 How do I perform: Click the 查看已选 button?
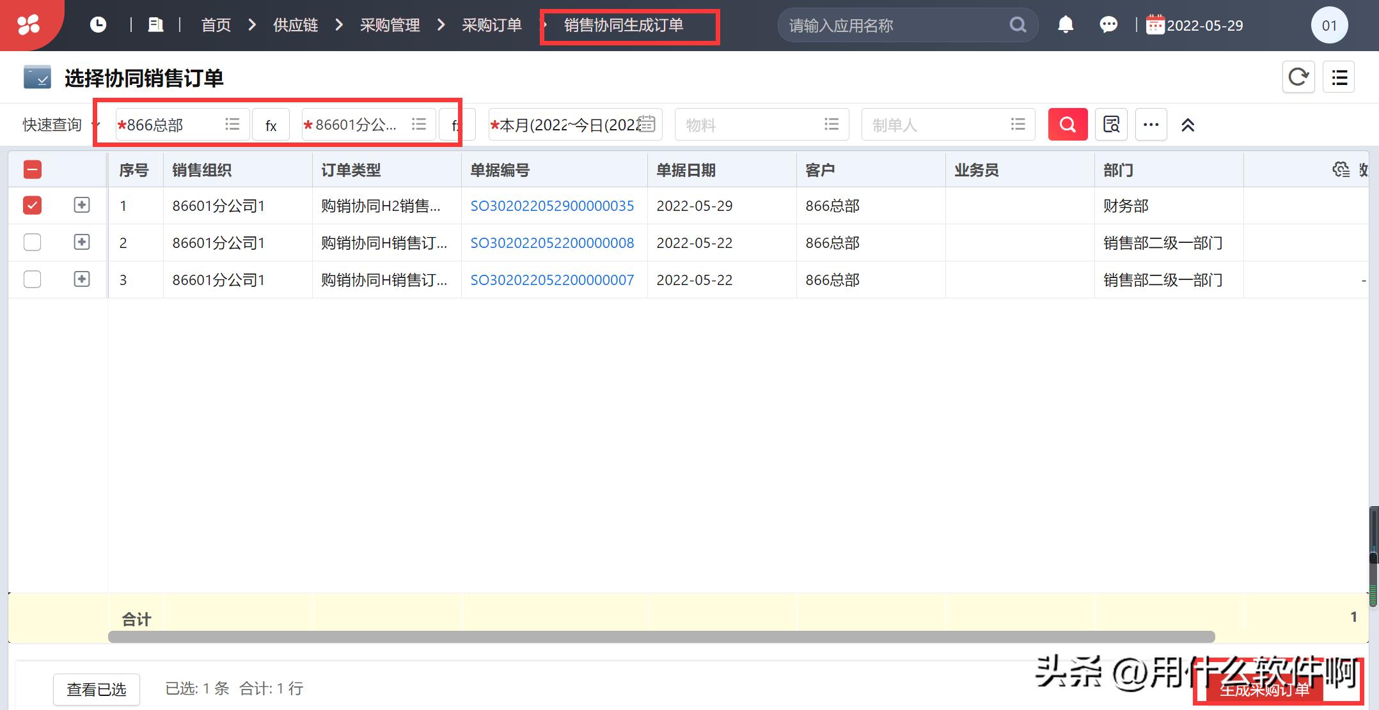(96, 689)
